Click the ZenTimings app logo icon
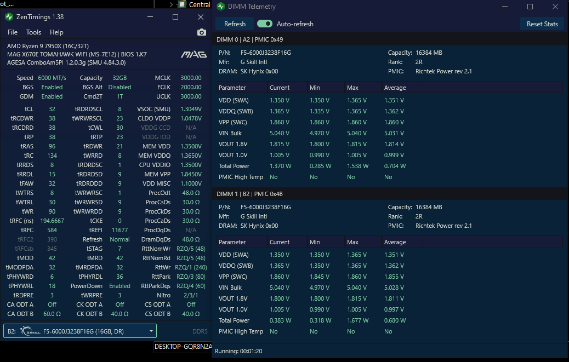The width and height of the screenshot is (569, 362). [9, 17]
